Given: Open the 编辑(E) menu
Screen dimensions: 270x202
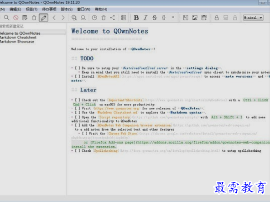Looking at the screenshot, I should [x=16, y=9].
